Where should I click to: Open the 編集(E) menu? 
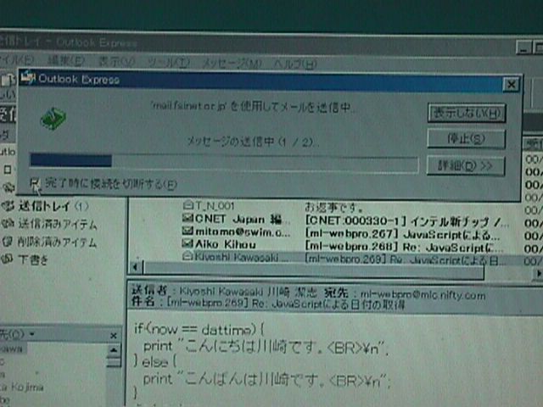tap(66, 61)
